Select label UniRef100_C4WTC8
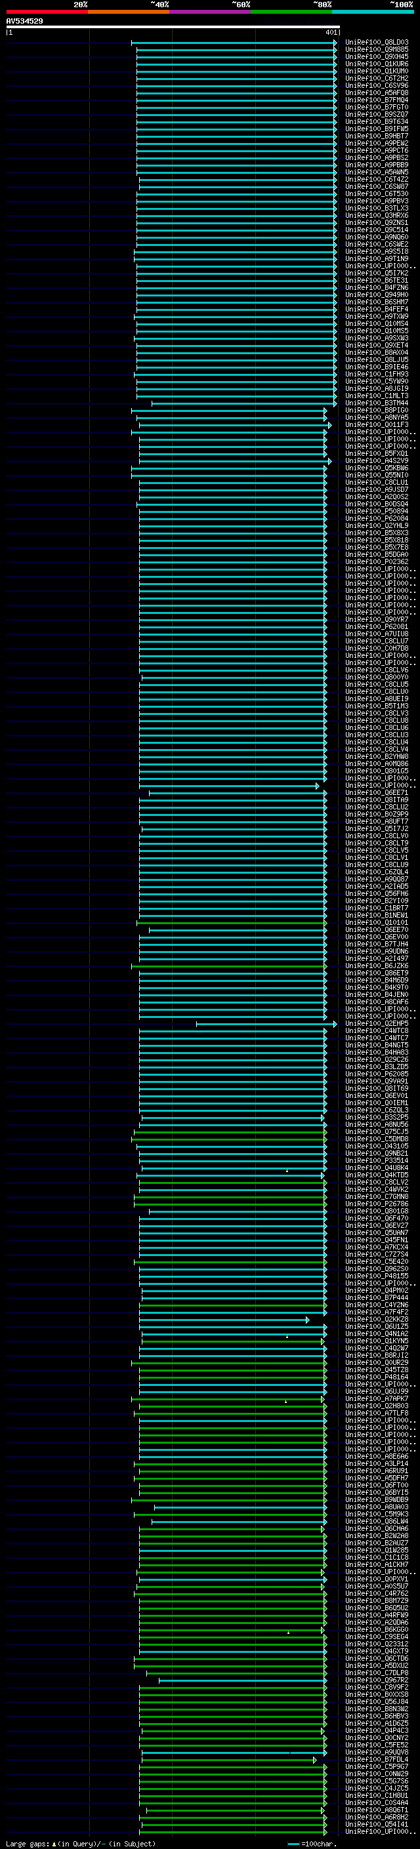 click(377, 1032)
